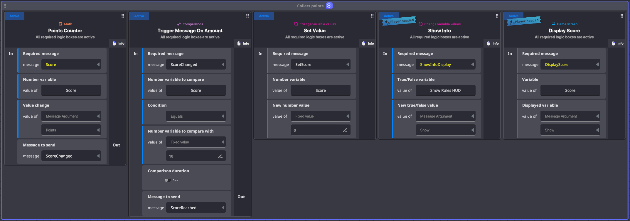Open the ShowInfoDisplay message dropdown
This screenshot has width=630, height=221.
[445, 65]
